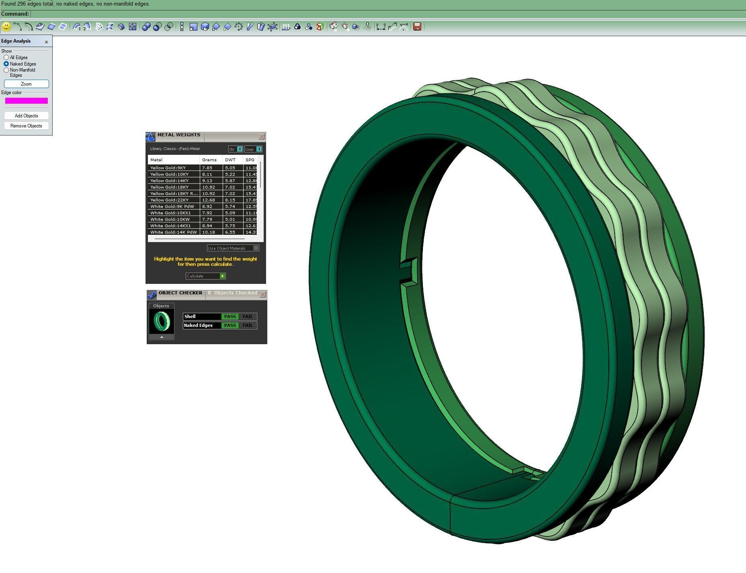Click the Remove Objects button
746x573 pixels.
27,126
